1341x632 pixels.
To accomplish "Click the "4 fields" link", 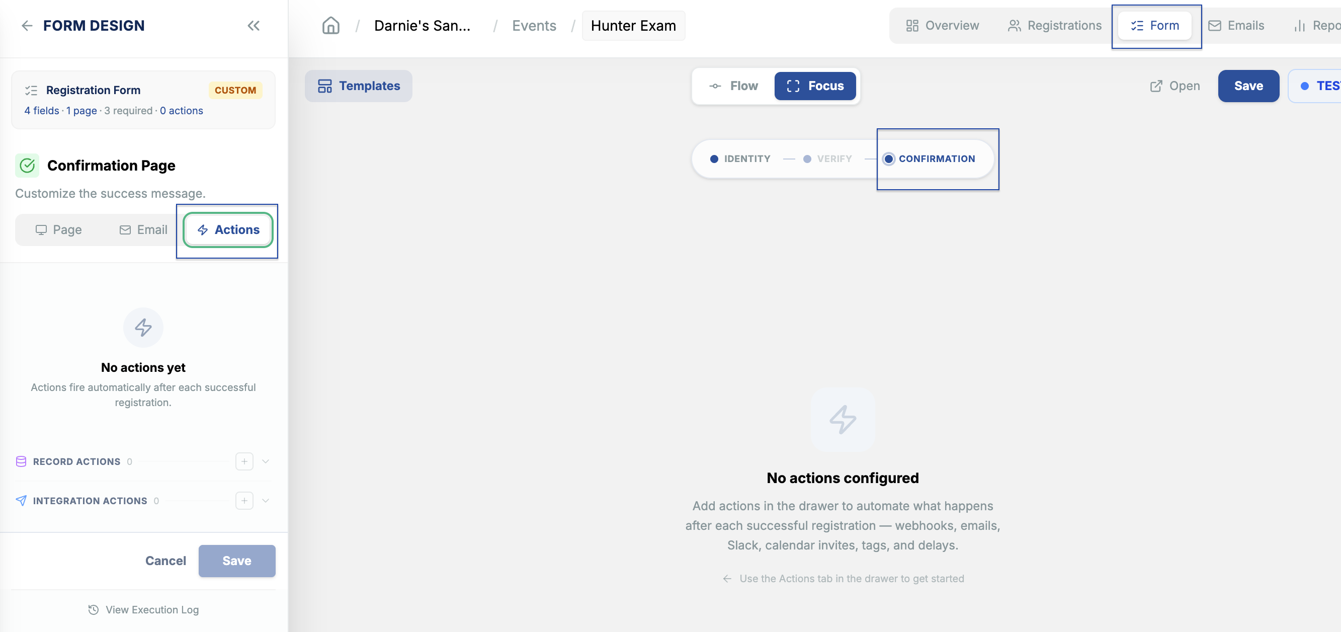I will click(42, 111).
